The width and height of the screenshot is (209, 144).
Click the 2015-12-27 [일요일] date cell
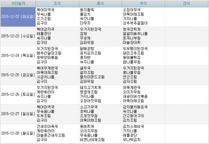[18, 114]
